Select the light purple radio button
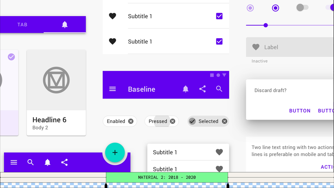The height and width of the screenshot is (188, 334). coord(250,8)
